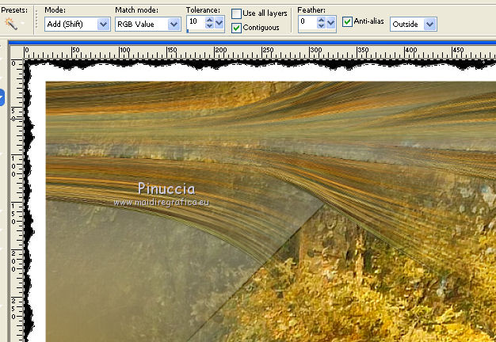
Task: Uncheck the Contiguous checkbox
Action: tap(236, 28)
